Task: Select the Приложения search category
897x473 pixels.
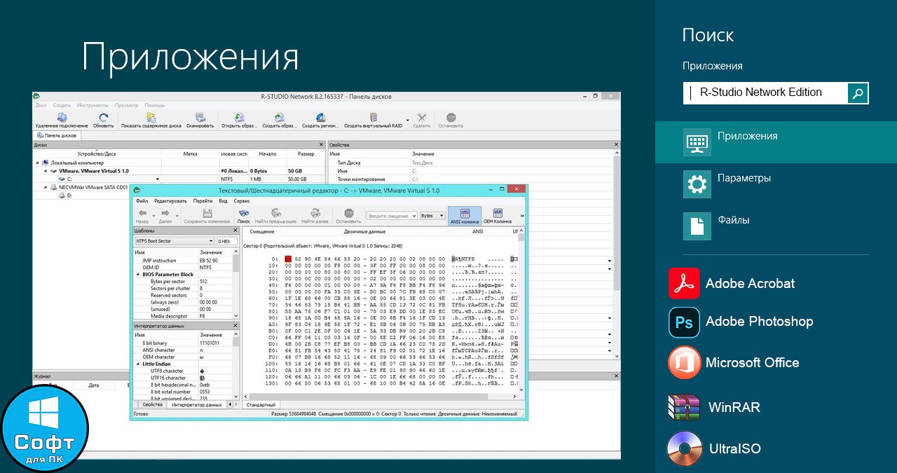Action: pyautogui.click(x=776, y=142)
